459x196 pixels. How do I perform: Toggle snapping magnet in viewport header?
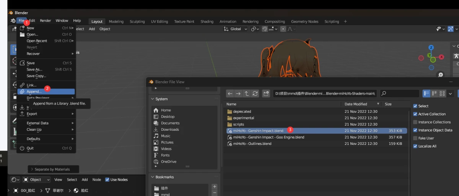[x=265, y=29]
